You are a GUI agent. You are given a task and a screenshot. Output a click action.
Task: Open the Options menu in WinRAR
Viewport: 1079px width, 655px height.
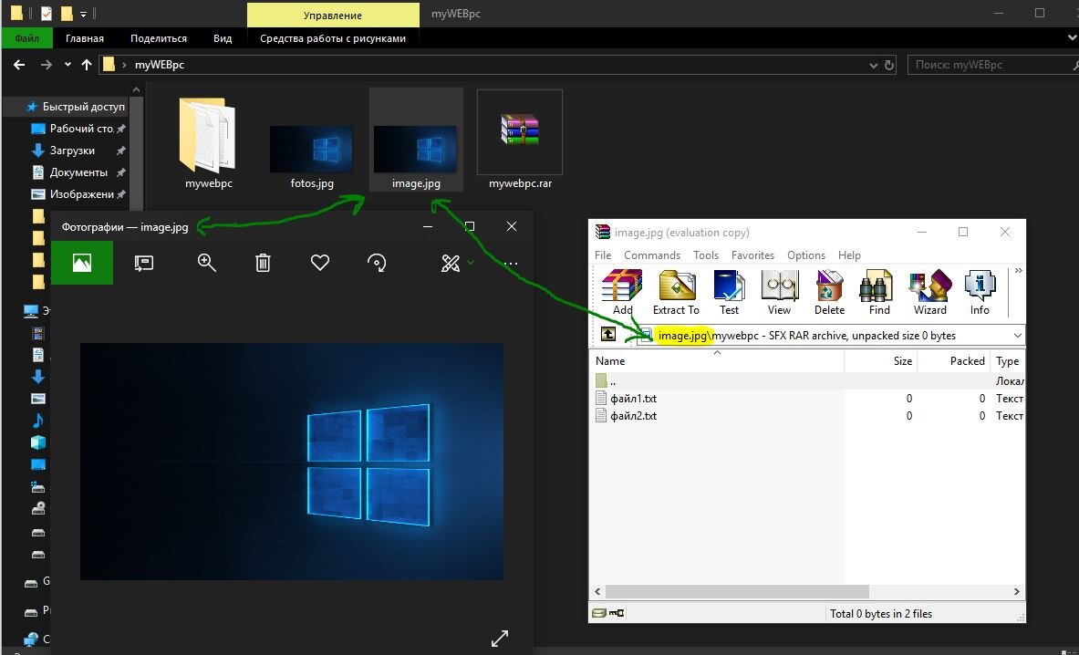click(x=805, y=255)
